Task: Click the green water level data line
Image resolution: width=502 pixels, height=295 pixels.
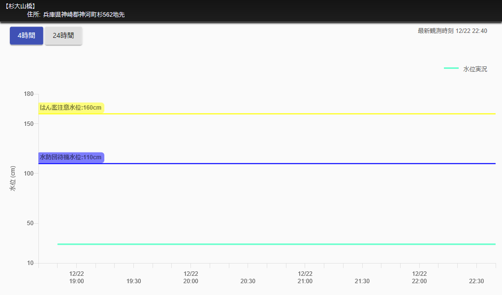Action: pos(276,244)
